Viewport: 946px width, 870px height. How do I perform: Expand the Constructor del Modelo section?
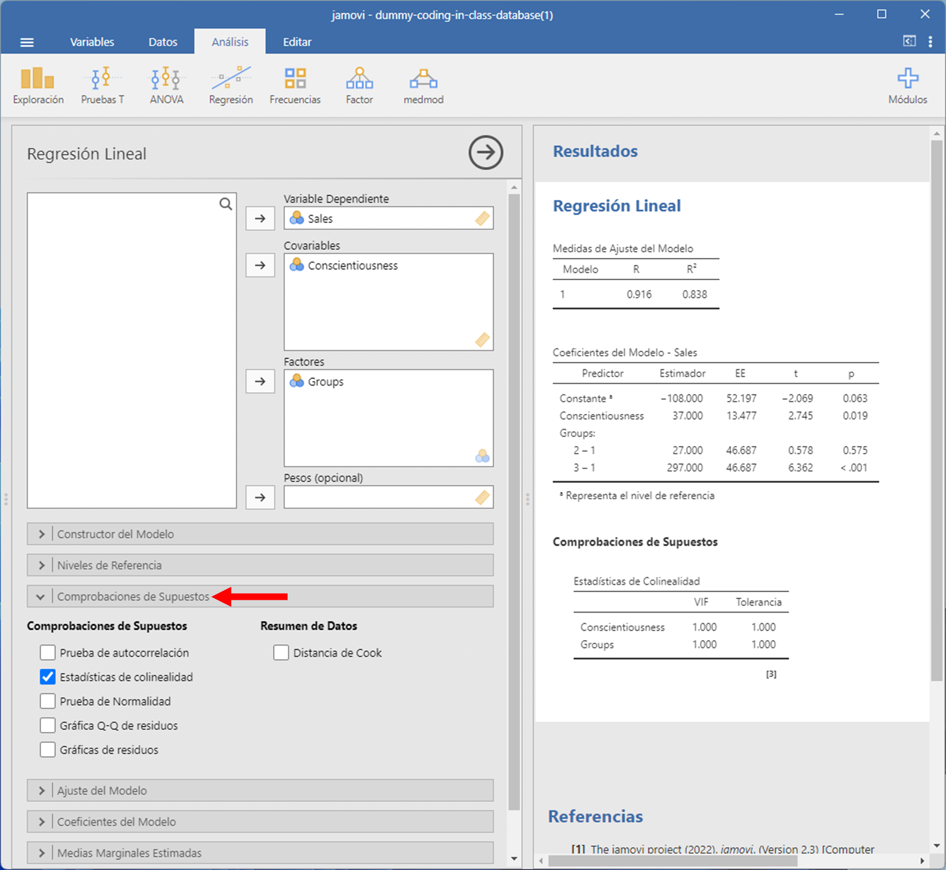(260, 534)
